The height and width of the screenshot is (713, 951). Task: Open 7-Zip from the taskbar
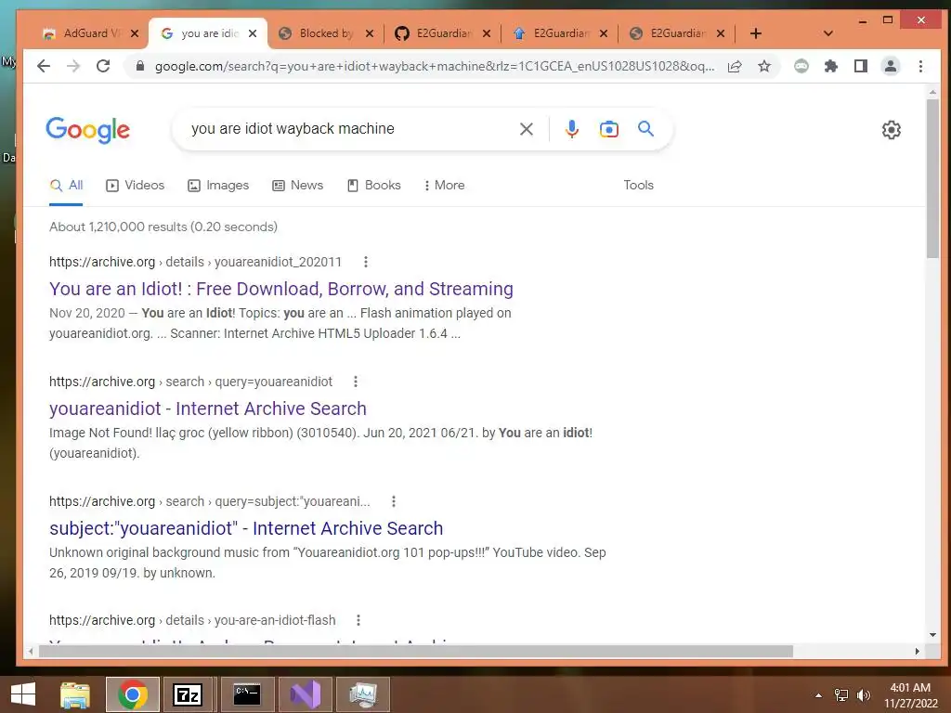[x=188, y=694]
